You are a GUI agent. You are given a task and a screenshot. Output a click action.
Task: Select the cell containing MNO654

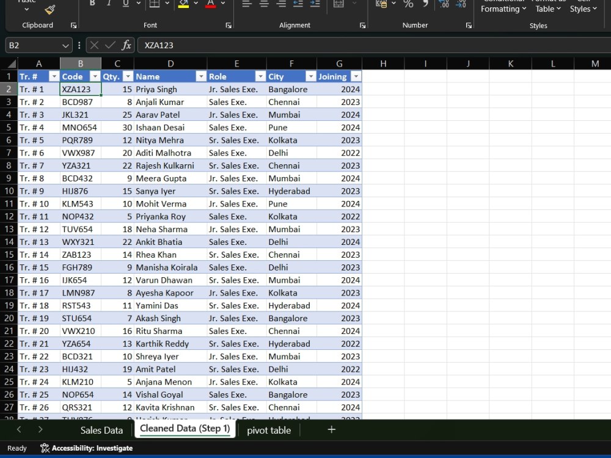pos(81,128)
